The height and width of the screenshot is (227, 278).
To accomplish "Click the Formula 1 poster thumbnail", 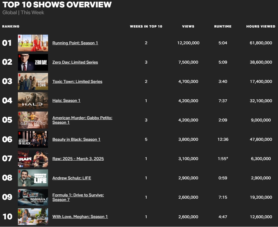I will click(33, 197).
